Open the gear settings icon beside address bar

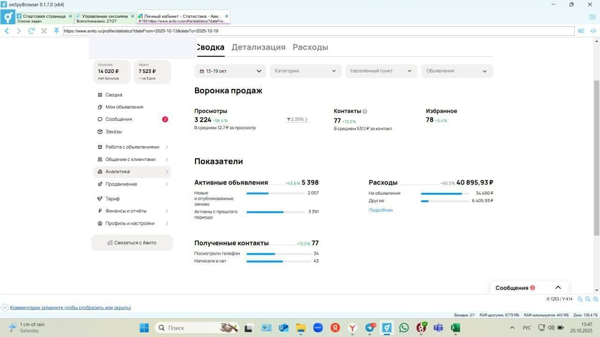click(x=581, y=31)
